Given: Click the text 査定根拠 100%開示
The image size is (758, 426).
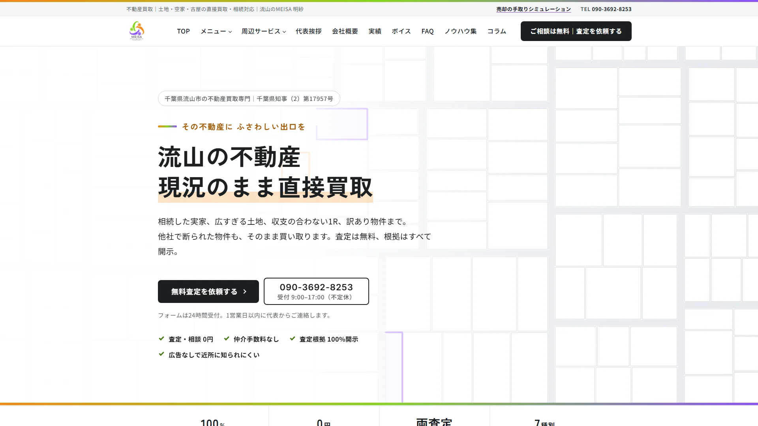Looking at the screenshot, I should pyautogui.click(x=329, y=339).
